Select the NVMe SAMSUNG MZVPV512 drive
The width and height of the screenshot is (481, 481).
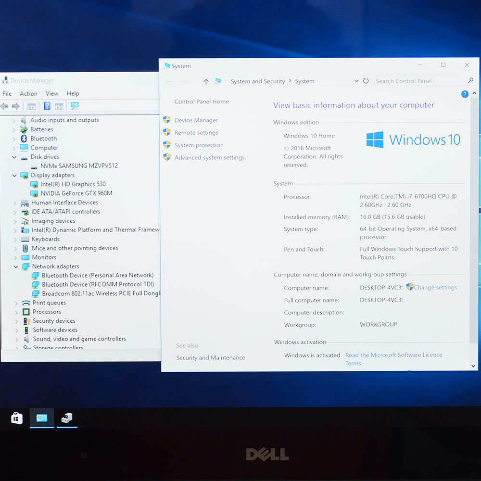[79, 165]
